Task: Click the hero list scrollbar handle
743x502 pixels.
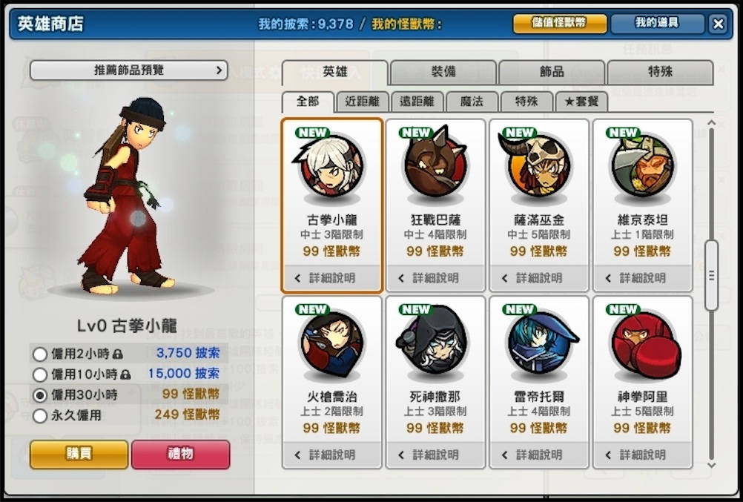Action: pyautogui.click(x=711, y=275)
